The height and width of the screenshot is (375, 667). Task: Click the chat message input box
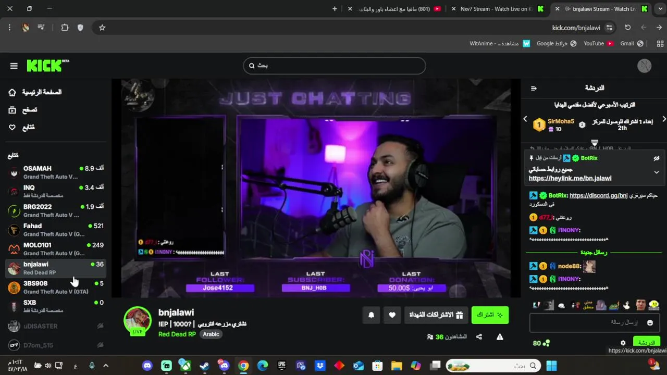pyautogui.click(x=595, y=323)
